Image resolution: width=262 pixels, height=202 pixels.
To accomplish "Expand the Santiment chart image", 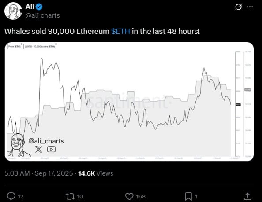I will pyautogui.click(x=129, y=102).
